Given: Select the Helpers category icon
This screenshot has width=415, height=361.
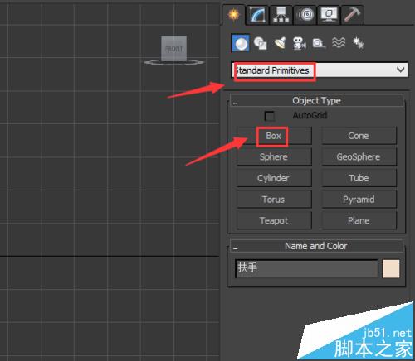Looking at the screenshot, I should tap(319, 43).
